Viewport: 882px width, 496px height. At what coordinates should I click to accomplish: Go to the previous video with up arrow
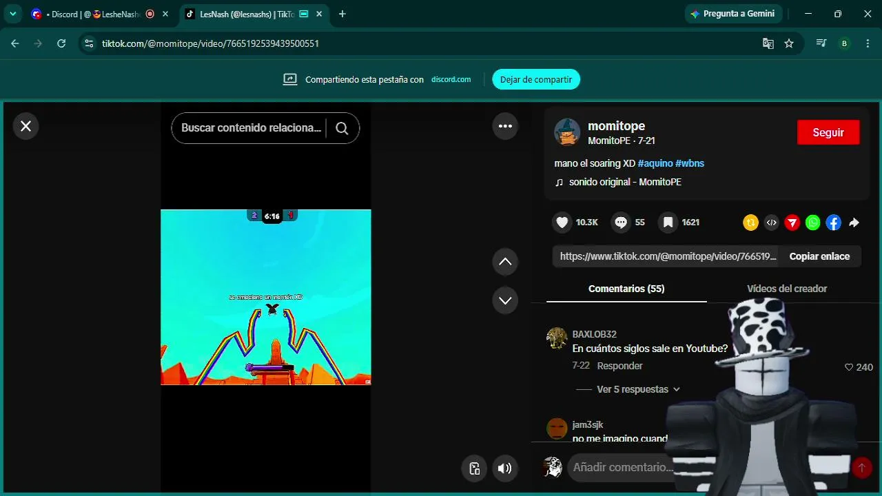coord(505,262)
